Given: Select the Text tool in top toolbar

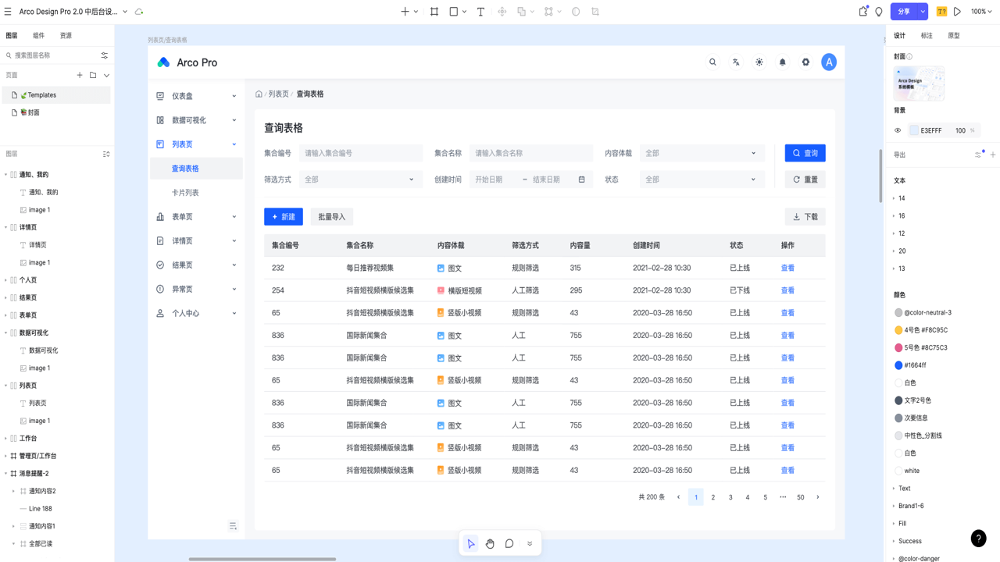Looking at the screenshot, I should pyautogui.click(x=480, y=12).
